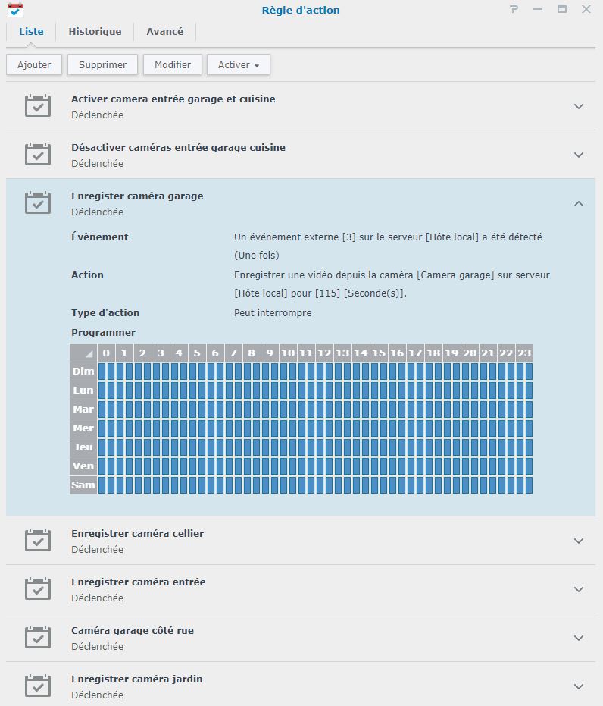This screenshot has height=706, width=603.
Task: Click the calendar icon of 'Enregistrer caméra cellier'
Action: (x=38, y=541)
